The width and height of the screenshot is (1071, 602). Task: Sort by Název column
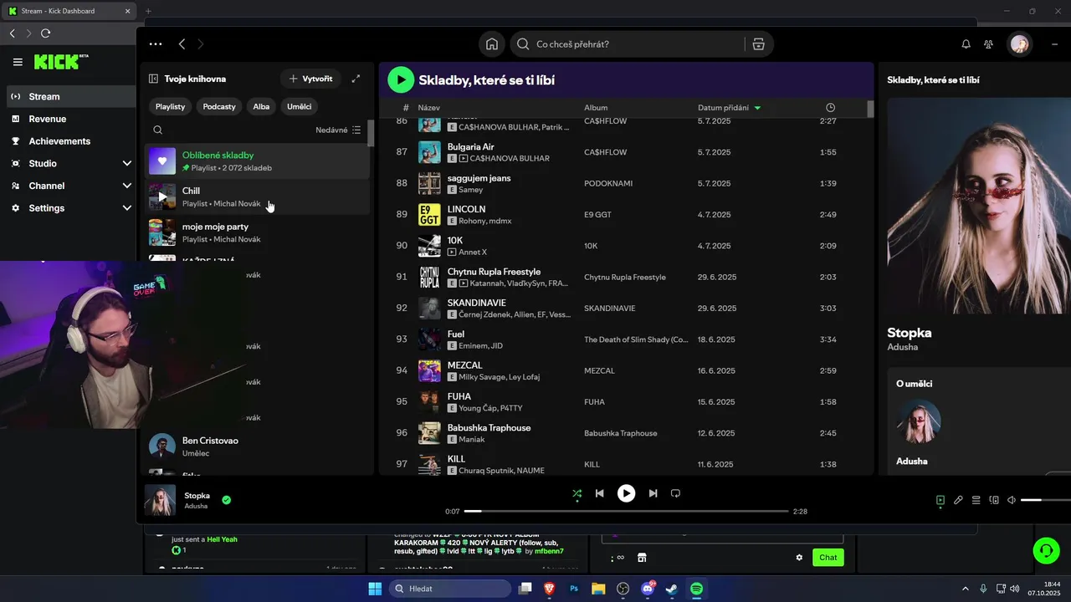tap(429, 108)
